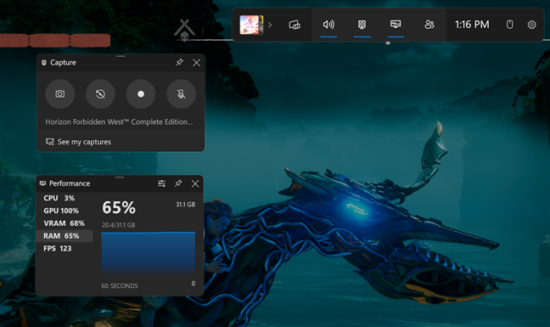
Task: Click the Capture widget title icon
Action: pyautogui.click(x=44, y=63)
